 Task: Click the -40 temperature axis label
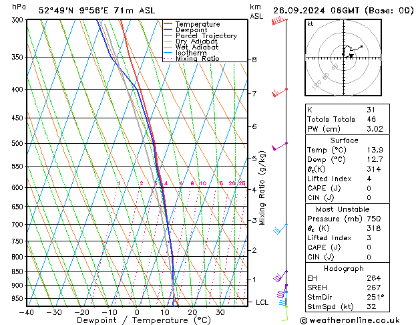tap(27, 312)
